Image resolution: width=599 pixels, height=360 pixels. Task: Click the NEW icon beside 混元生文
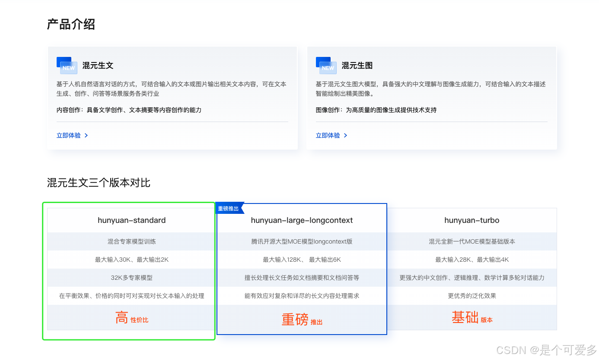tap(67, 66)
